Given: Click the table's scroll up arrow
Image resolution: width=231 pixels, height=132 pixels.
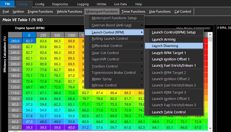Looking at the screenshot, I should [210, 35].
